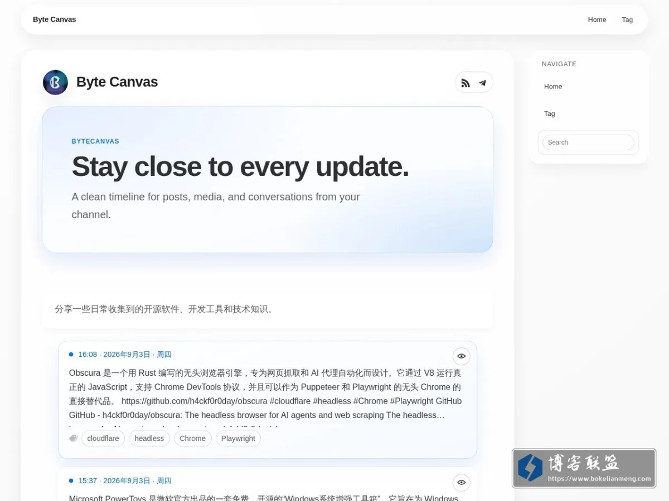Open the 15:37 post timestamp link
669x501 pixels.
coord(125,481)
